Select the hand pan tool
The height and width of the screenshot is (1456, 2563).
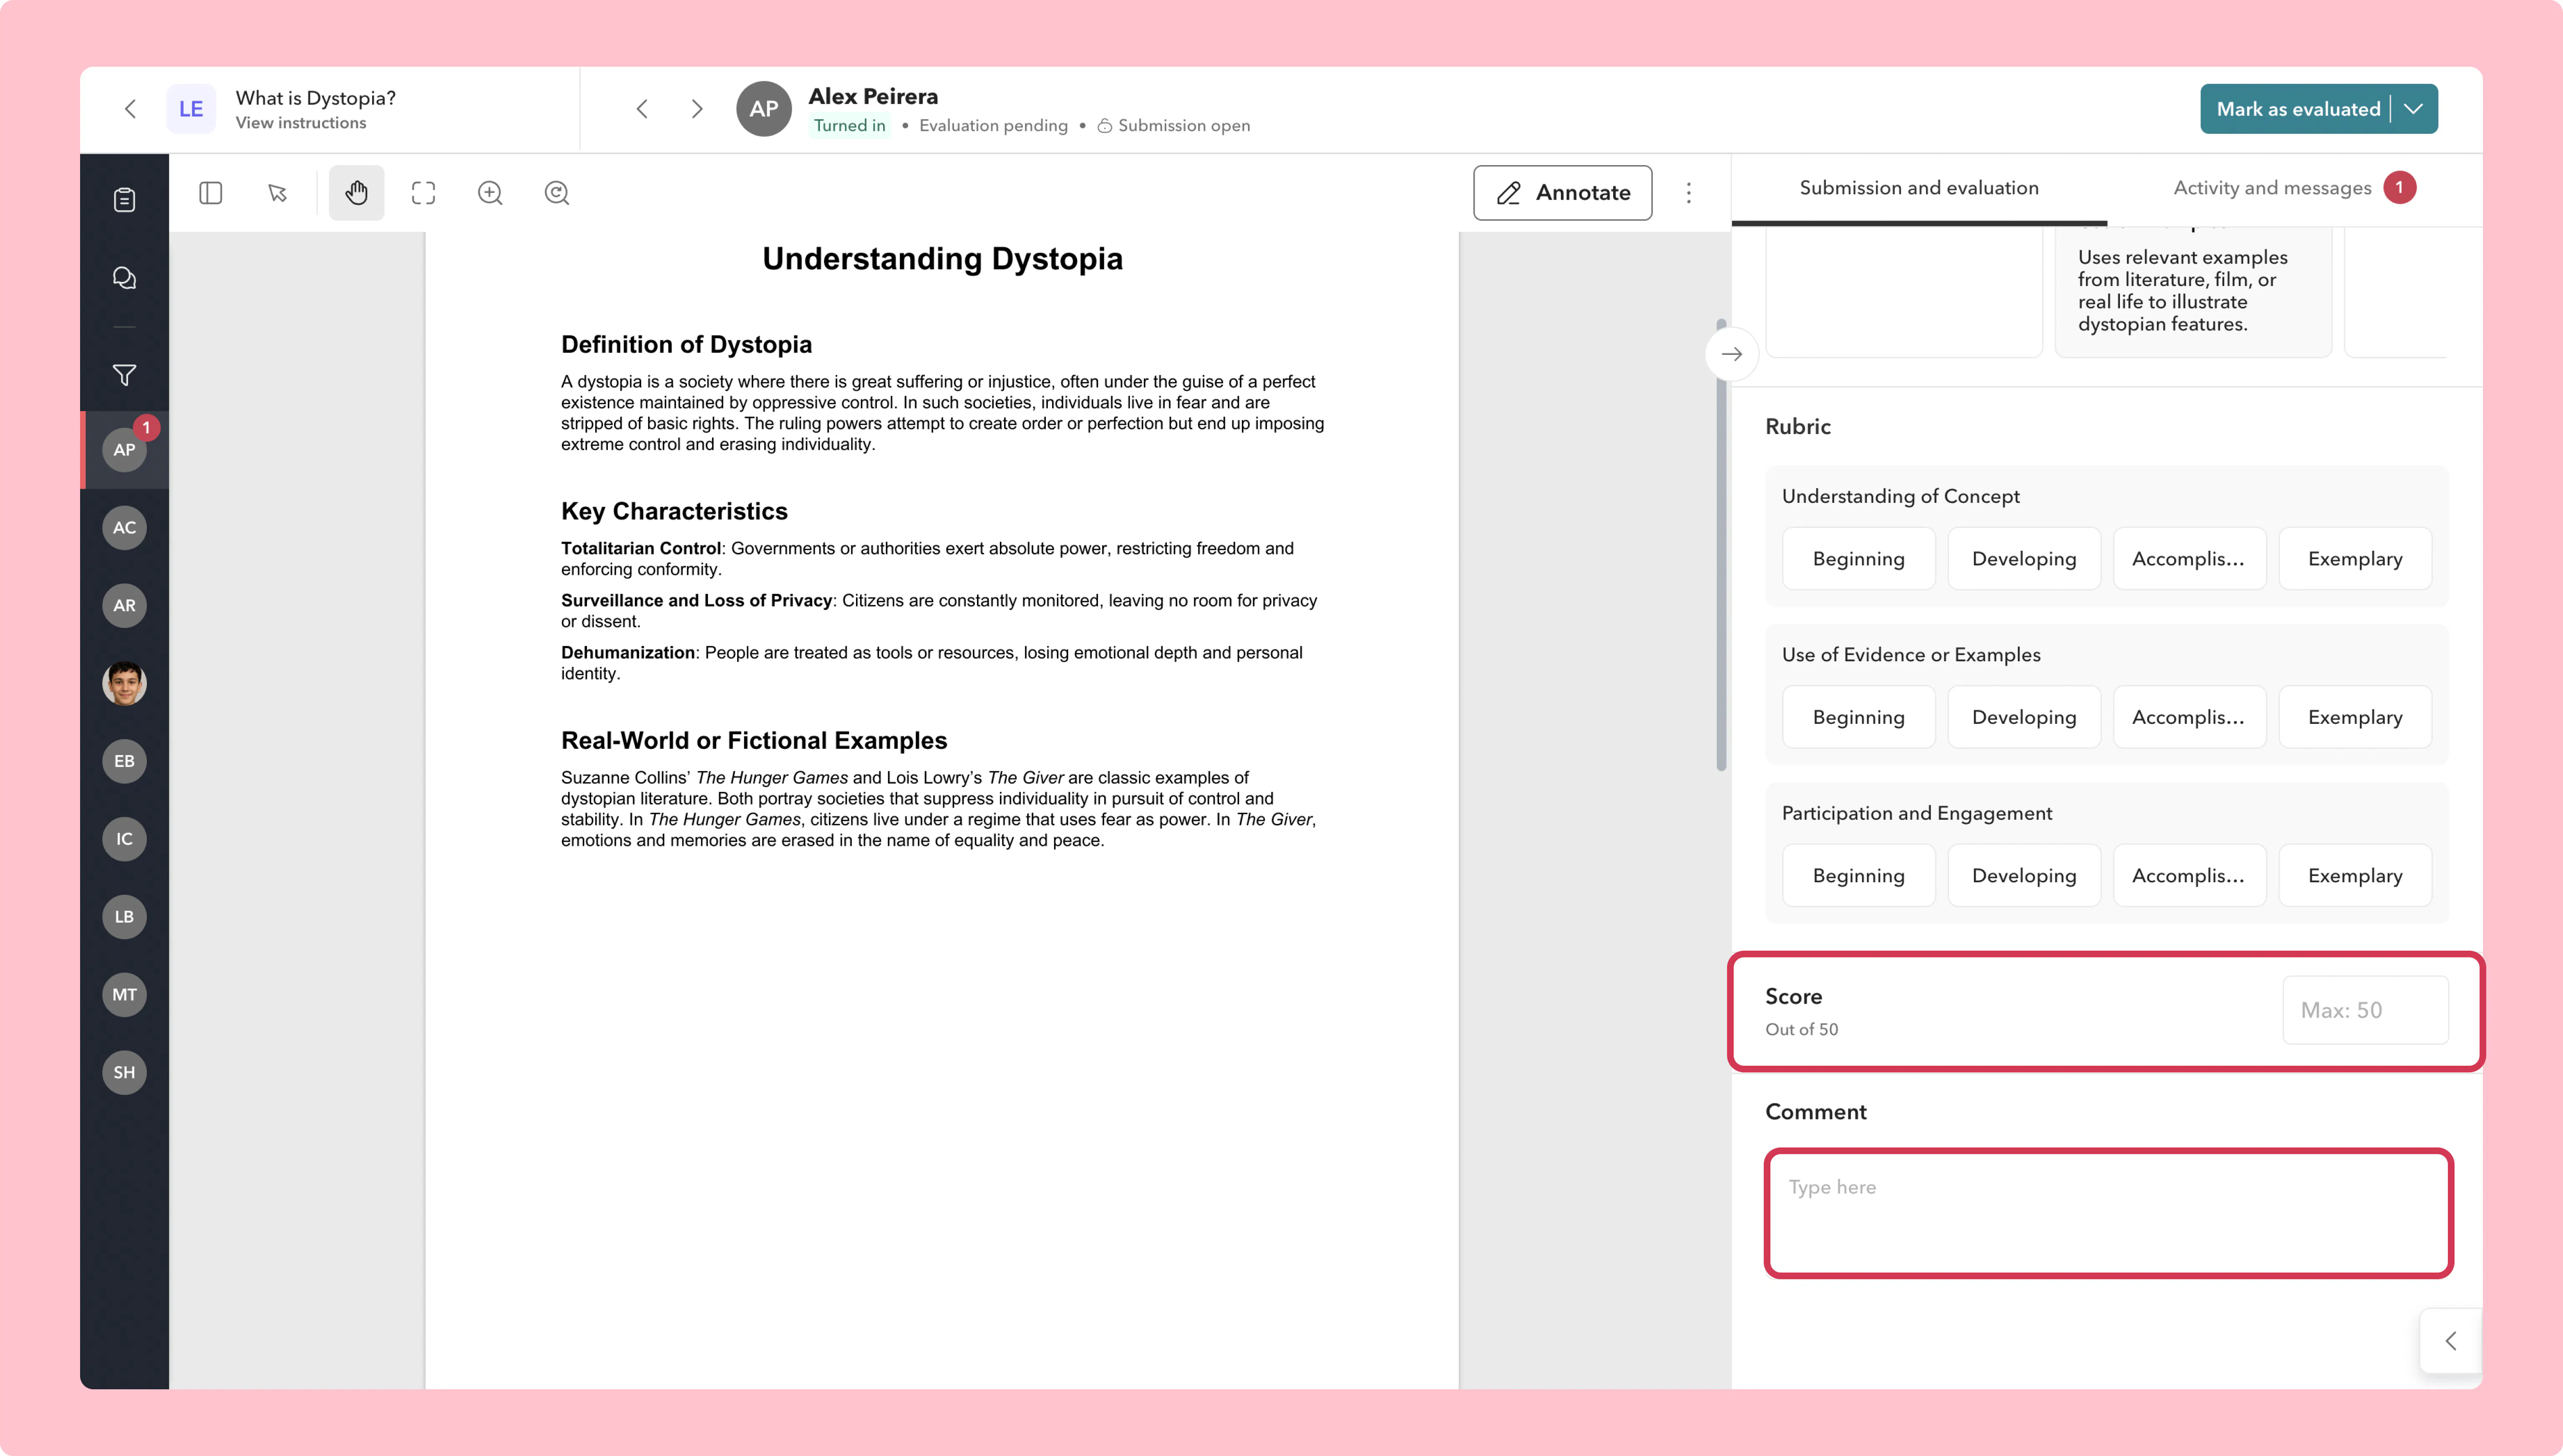[356, 193]
